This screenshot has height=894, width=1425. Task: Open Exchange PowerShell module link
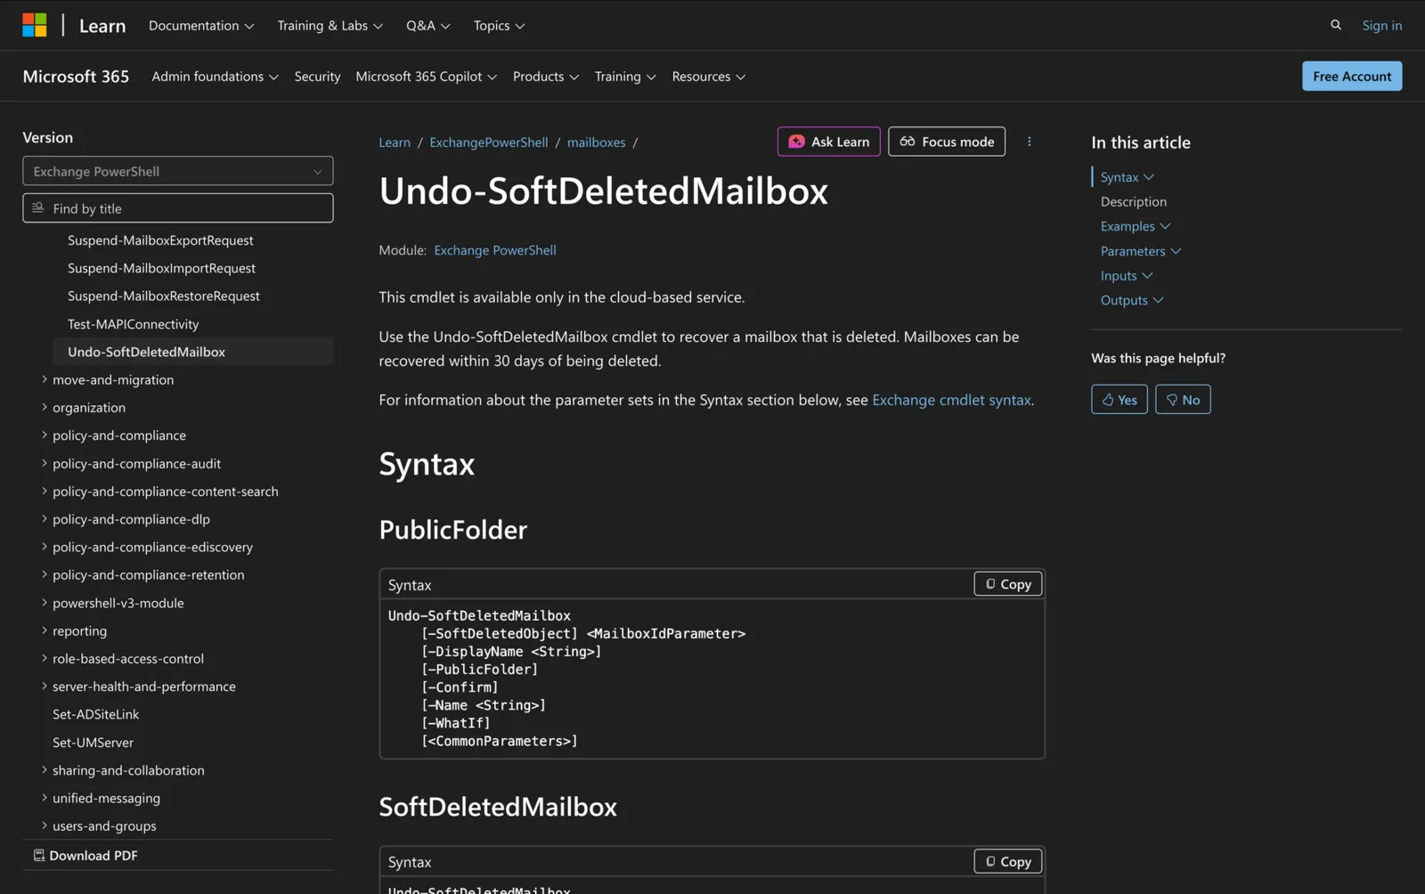(495, 250)
